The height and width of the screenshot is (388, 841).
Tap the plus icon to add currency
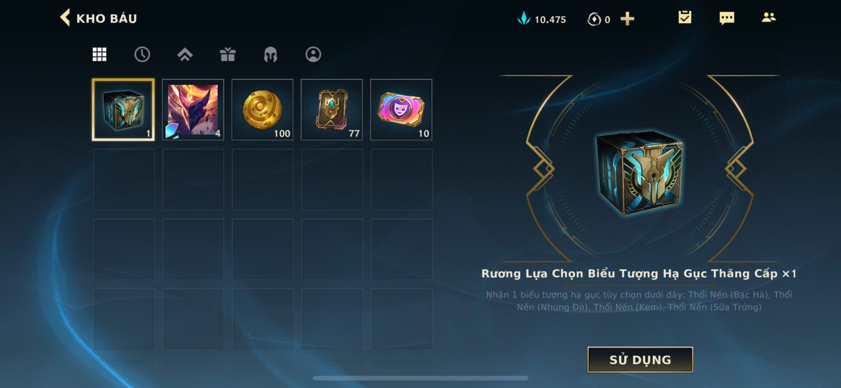[x=627, y=18]
